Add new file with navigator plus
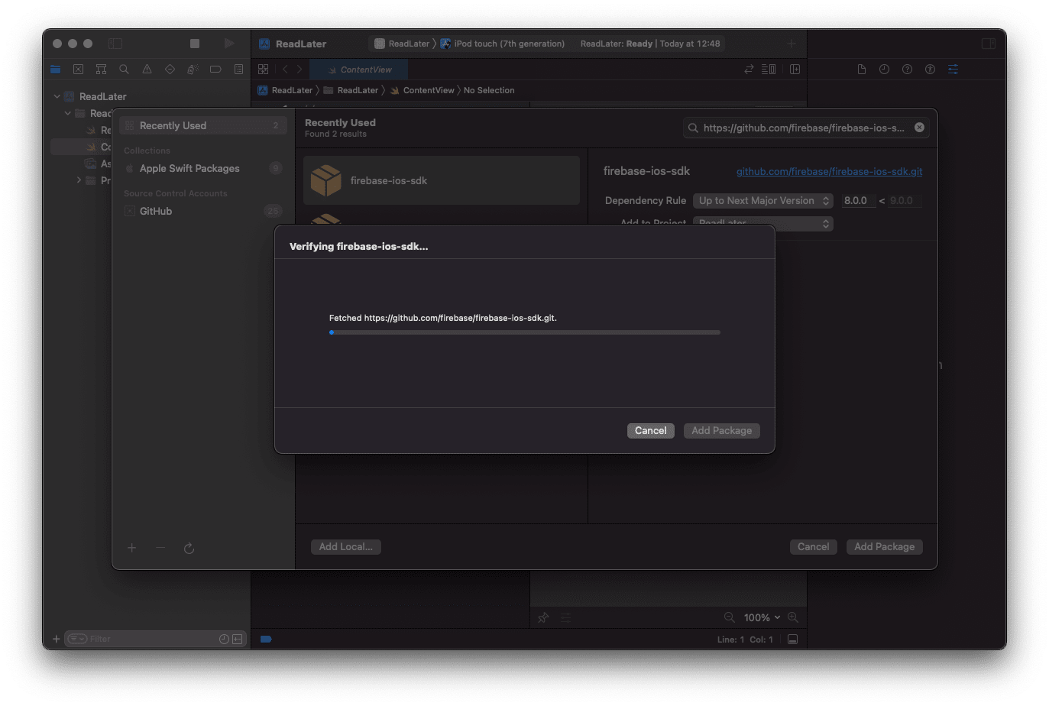Viewport: 1049px width, 706px height. pos(56,639)
